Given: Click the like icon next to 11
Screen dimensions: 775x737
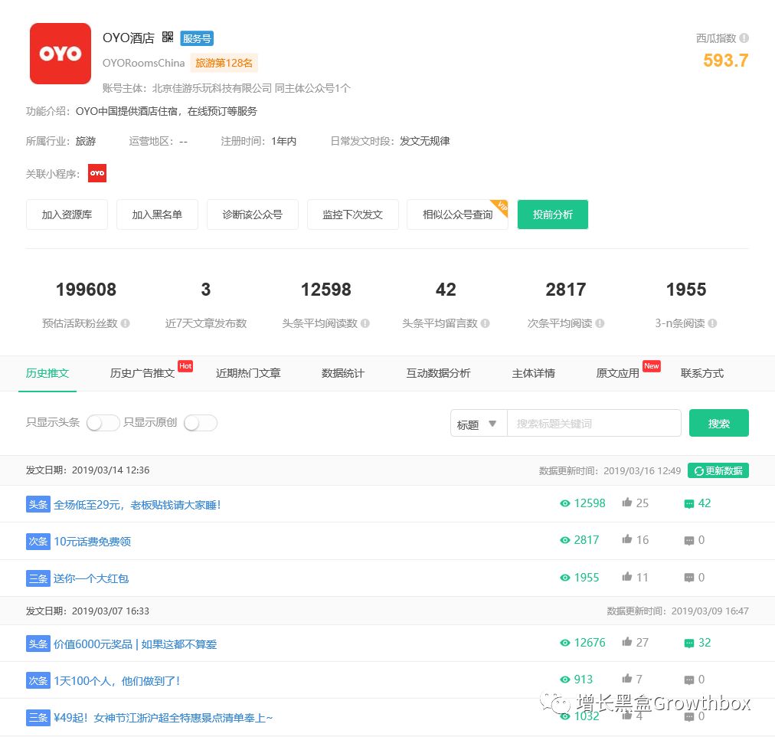Looking at the screenshot, I should coord(626,576).
